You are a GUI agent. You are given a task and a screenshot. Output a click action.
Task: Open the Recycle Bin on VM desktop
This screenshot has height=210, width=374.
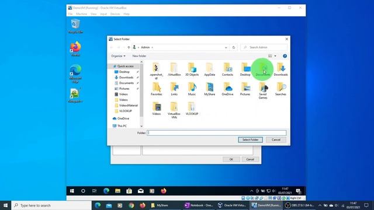(75, 26)
